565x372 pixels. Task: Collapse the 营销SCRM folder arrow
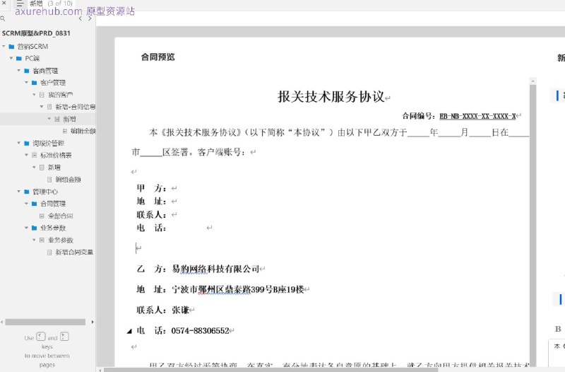[4, 46]
